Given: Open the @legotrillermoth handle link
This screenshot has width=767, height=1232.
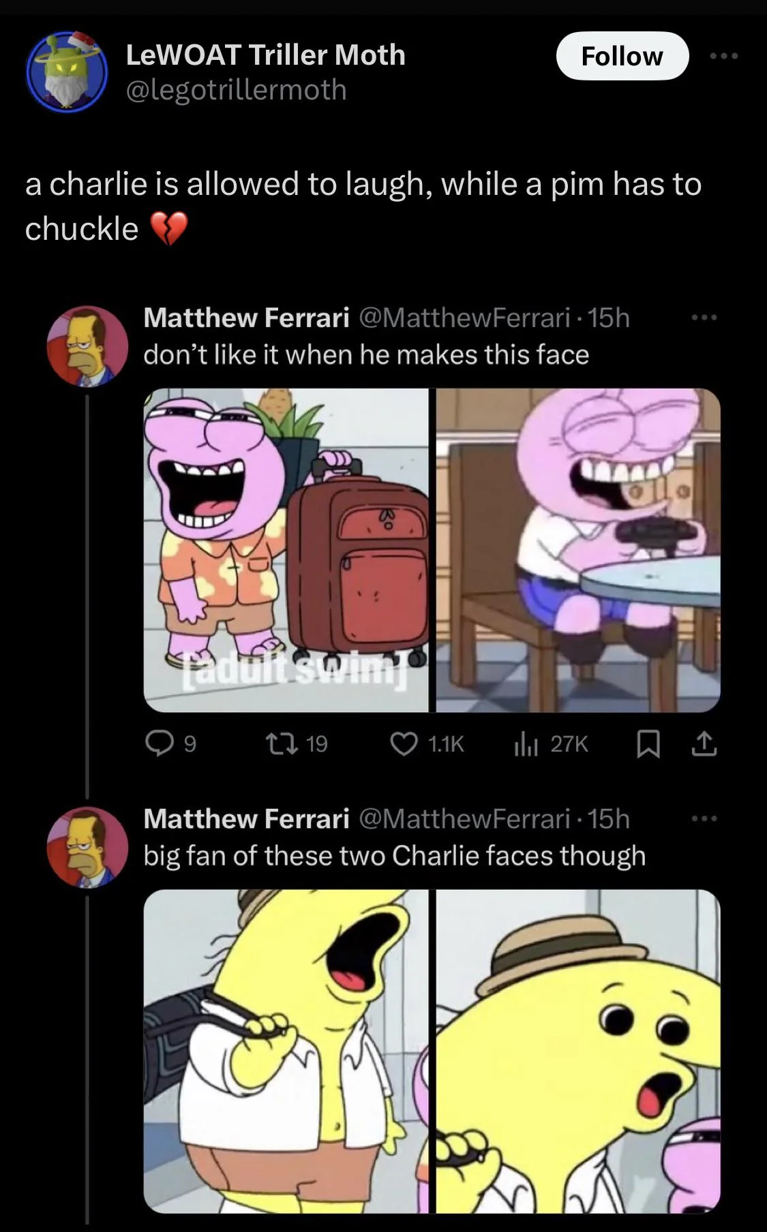Looking at the screenshot, I should tap(236, 90).
